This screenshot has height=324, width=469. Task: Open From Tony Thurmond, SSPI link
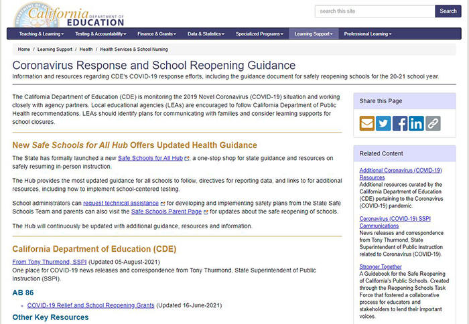coord(50,262)
